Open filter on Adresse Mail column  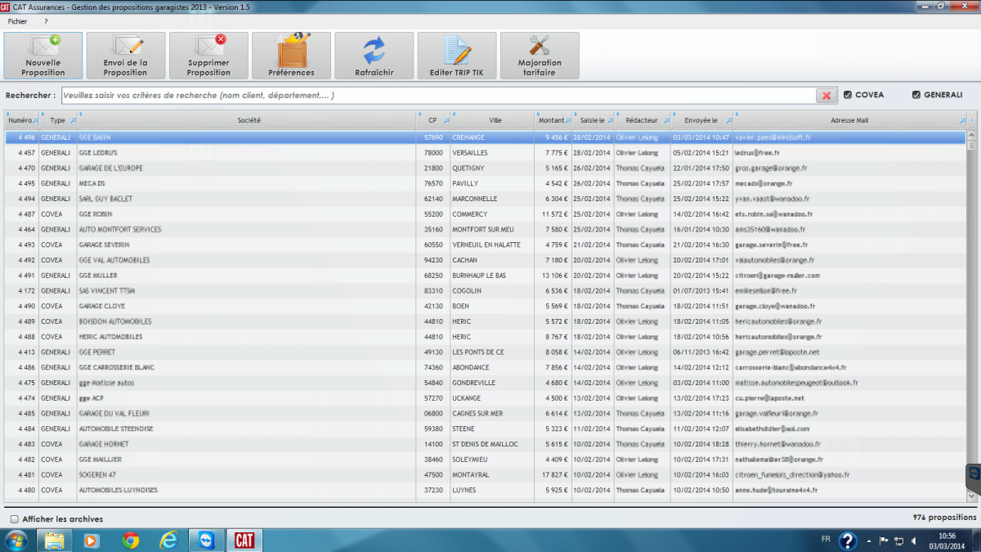962,120
